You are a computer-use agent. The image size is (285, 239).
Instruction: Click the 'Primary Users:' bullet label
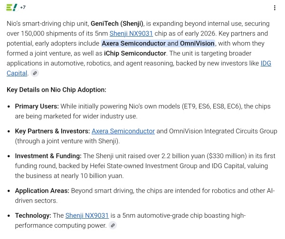point(37,106)
